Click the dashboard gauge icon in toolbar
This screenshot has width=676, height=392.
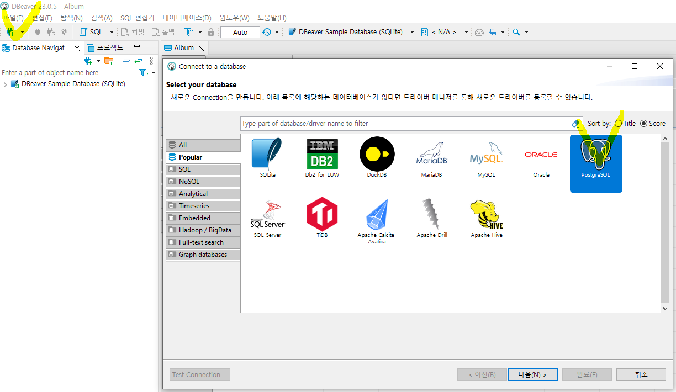pos(479,32)
